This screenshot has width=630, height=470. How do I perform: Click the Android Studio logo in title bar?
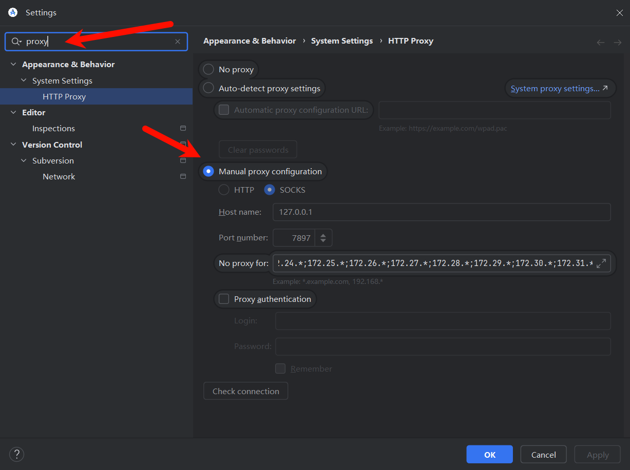[13, 12]
